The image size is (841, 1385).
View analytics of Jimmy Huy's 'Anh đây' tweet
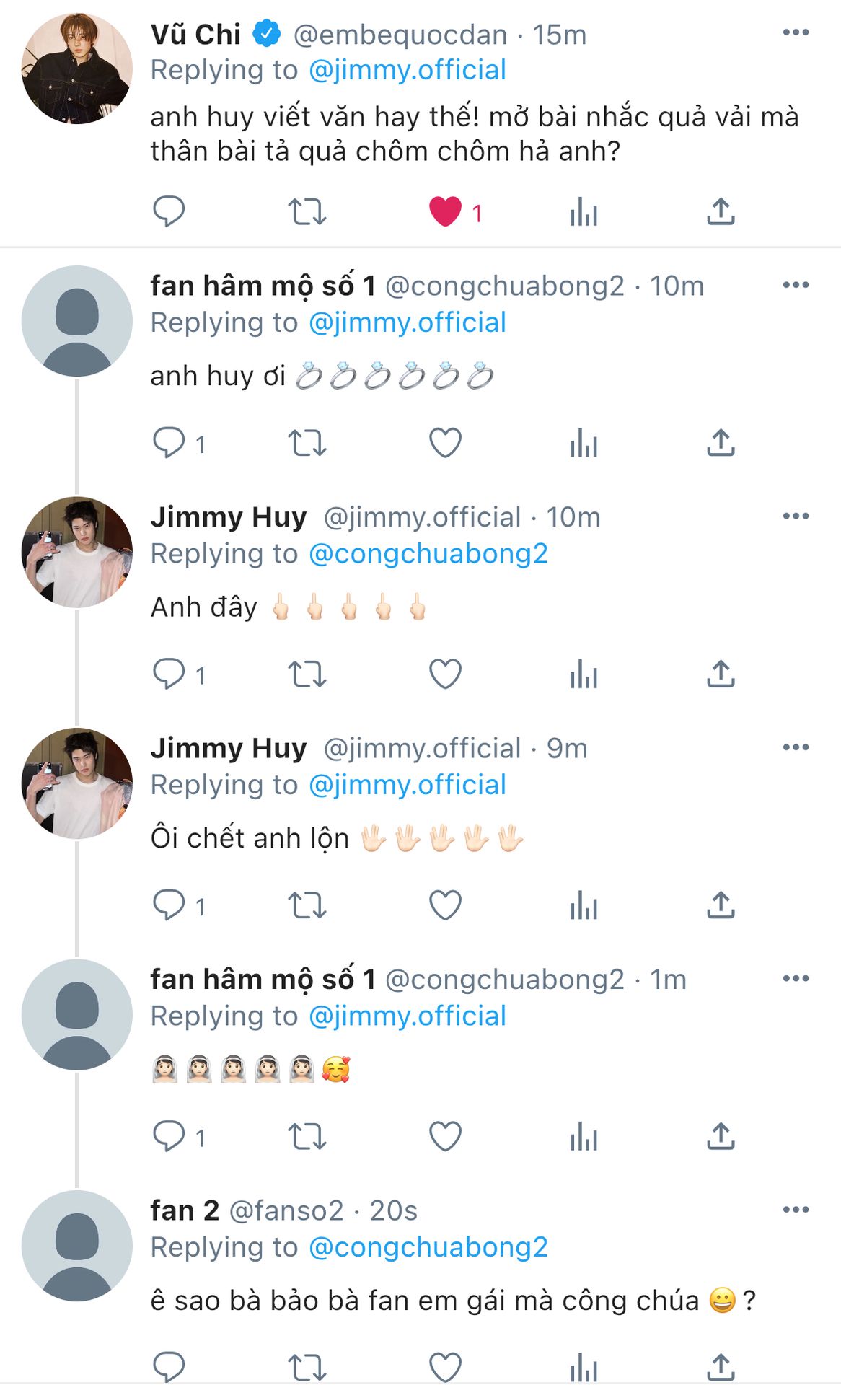point(584,674)
